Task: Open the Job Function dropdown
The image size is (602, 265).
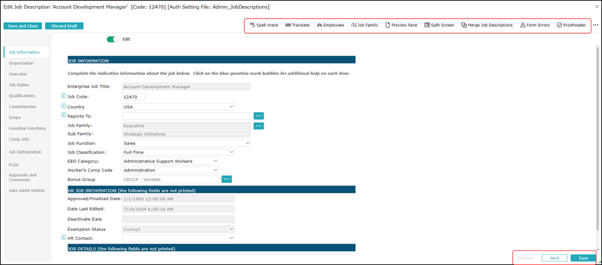Action: (x=186, y=144)
